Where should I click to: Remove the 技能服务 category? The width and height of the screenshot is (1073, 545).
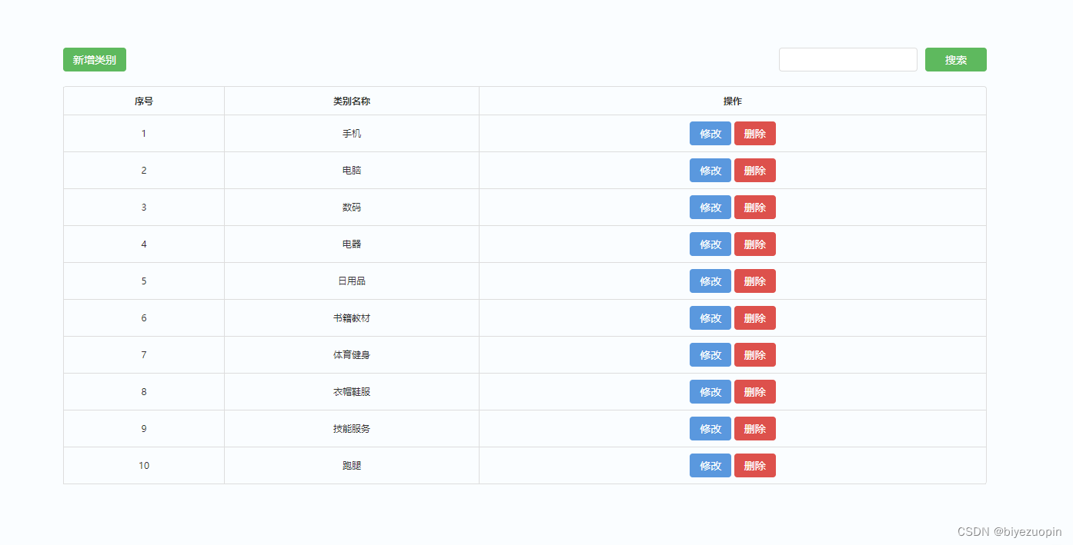click(755, 429)
